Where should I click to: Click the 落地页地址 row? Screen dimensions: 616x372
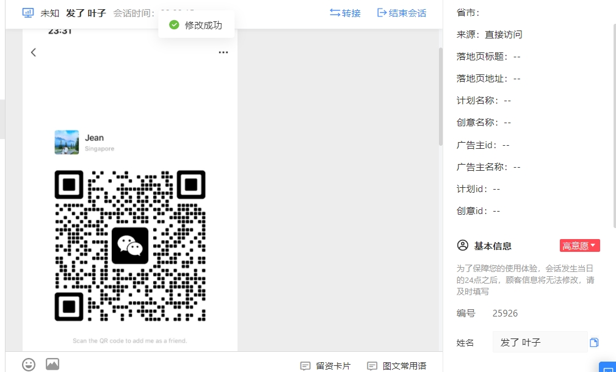coord(488,79)
